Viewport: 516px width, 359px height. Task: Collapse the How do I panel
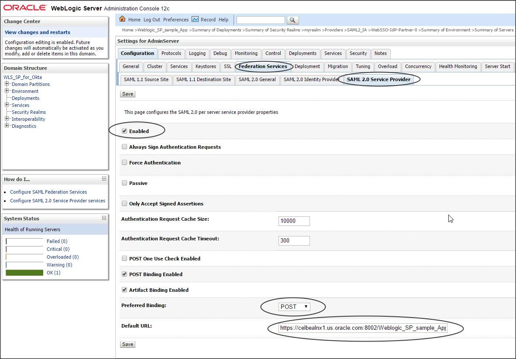(x=104, y=179)
